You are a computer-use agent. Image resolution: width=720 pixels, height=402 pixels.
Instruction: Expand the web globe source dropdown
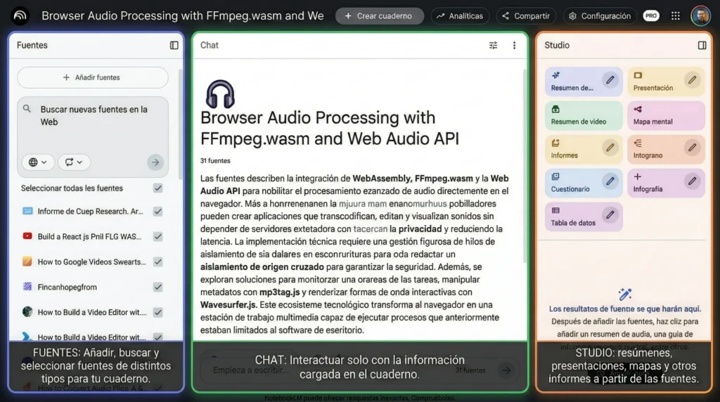pos(38,162)
